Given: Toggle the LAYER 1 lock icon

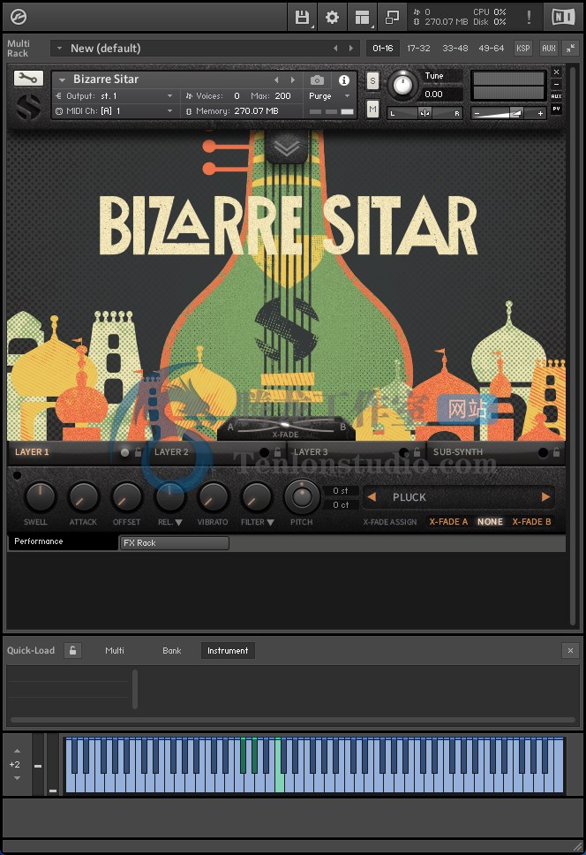Looking at the screenshot, I should (138, 452).
